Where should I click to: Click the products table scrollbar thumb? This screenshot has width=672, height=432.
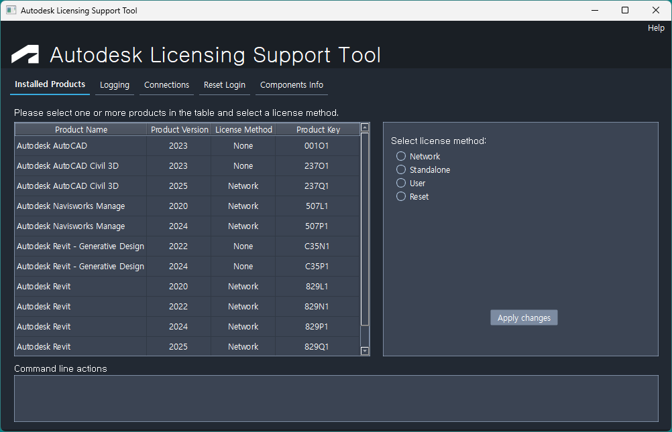(x=365, y=229)
